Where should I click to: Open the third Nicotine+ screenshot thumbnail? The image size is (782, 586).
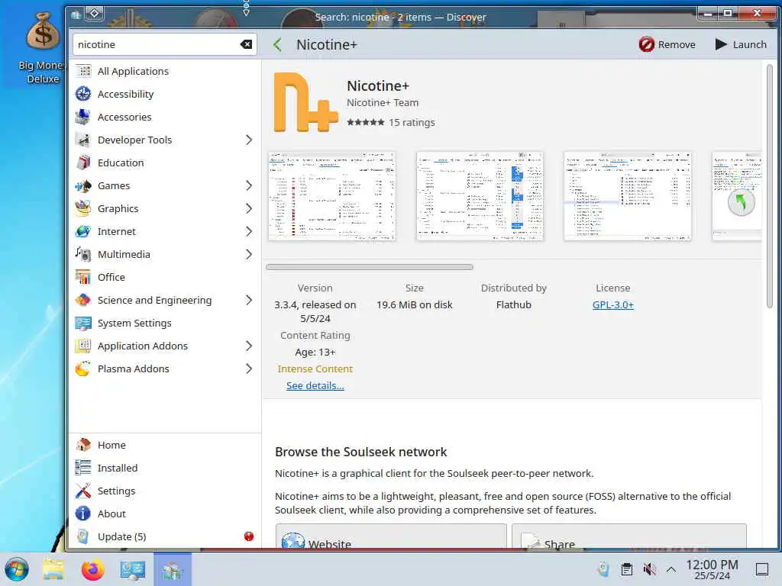(x=628, y=196)
